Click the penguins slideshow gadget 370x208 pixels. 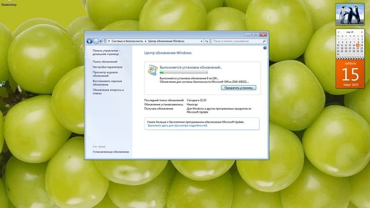350,14
